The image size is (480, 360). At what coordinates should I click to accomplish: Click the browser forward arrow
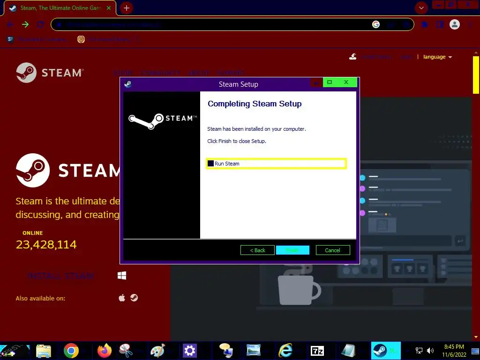pos(25,24)
